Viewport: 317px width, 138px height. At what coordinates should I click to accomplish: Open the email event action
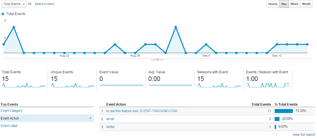110,119
